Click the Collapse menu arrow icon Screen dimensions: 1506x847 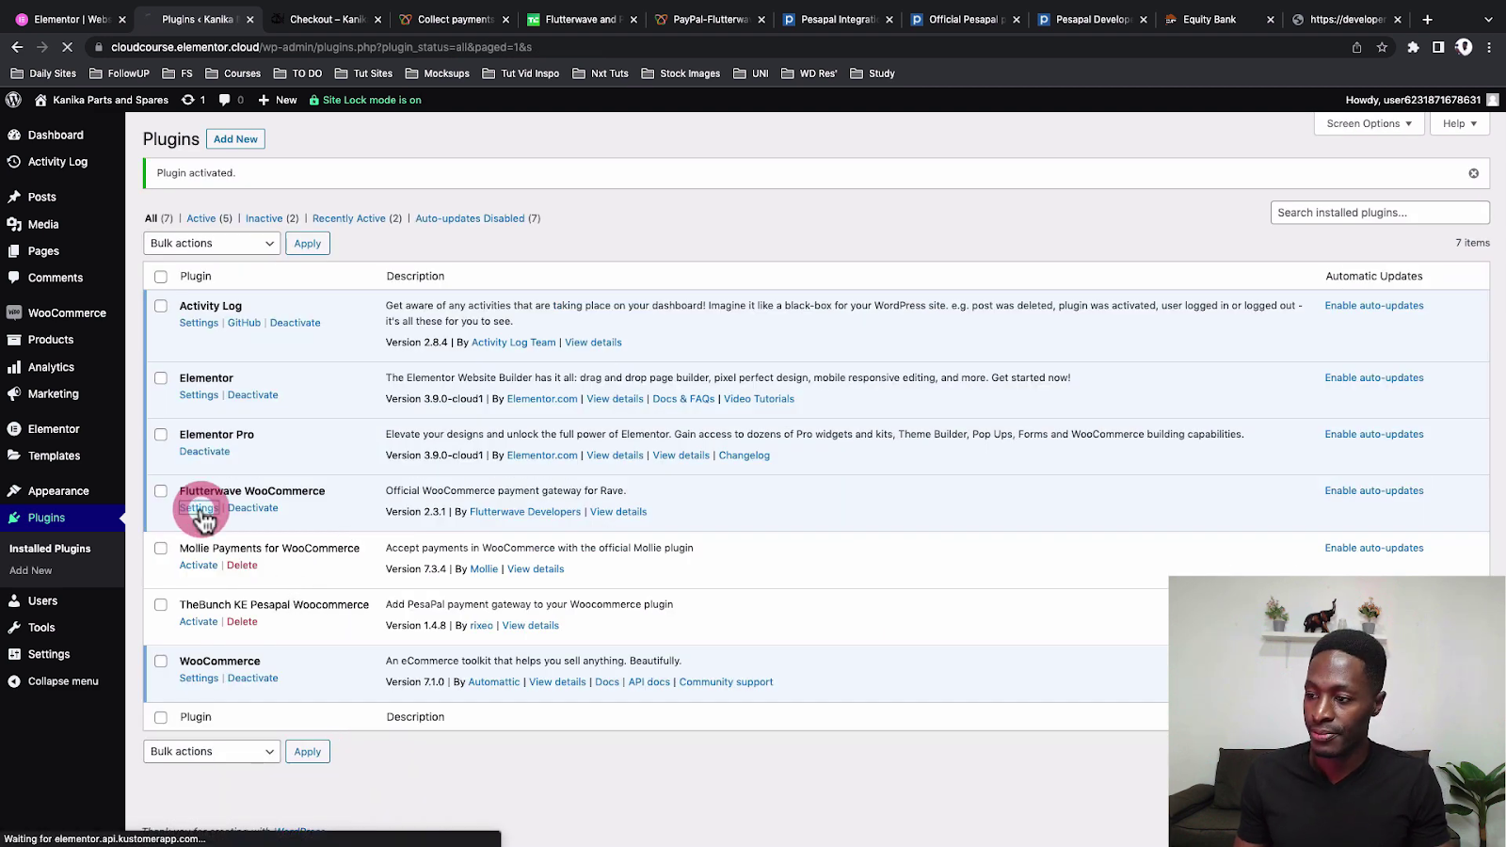14,681
